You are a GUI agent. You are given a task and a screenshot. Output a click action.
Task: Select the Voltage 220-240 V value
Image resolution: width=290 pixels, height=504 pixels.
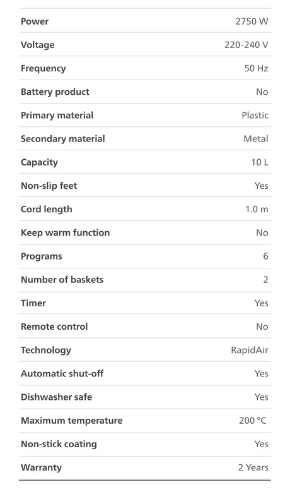[246, 45]
